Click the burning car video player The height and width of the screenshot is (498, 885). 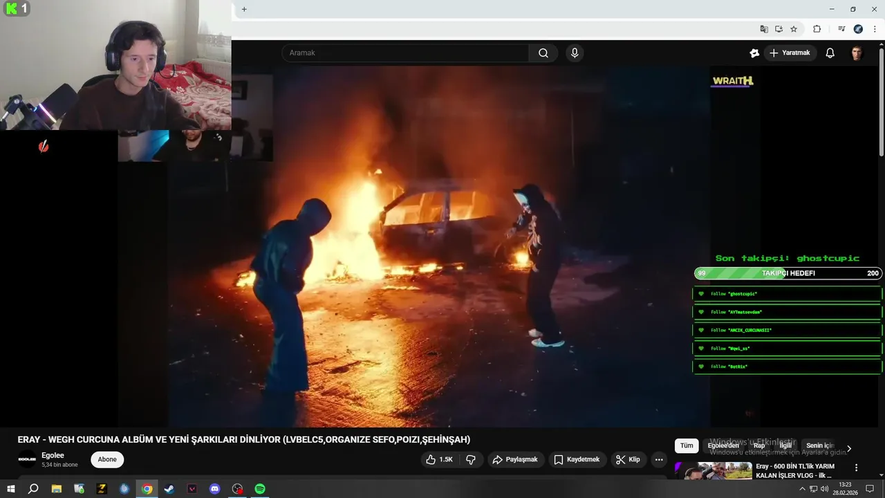click(x=439, y=247)
